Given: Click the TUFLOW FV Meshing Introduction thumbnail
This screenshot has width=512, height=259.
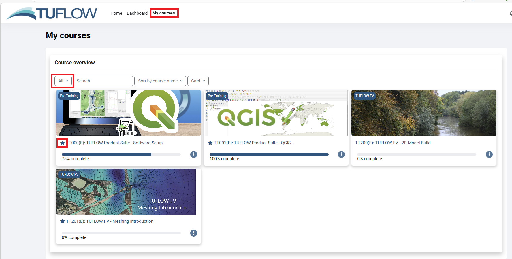Looking at the screenshot, I should pos(126,192).
